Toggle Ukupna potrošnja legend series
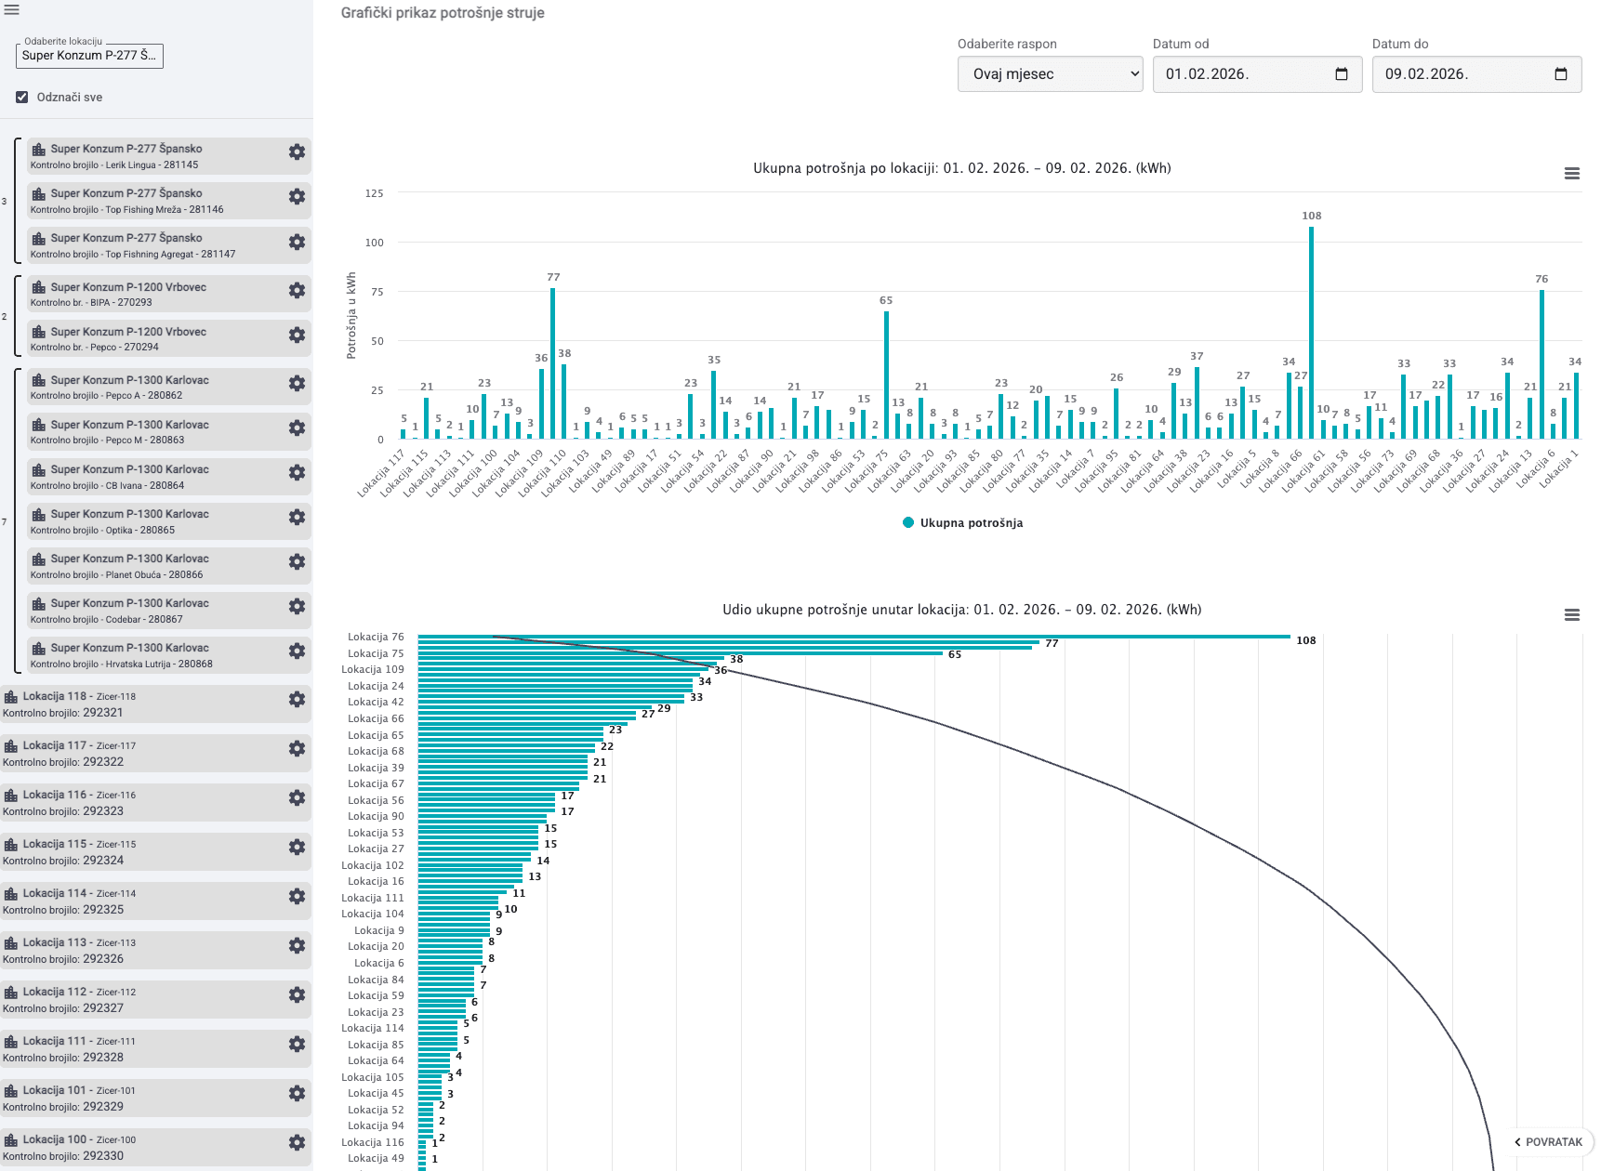 [963, 523]
